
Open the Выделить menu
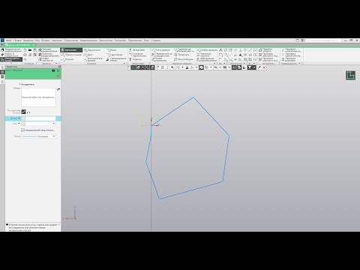(28, 40)
